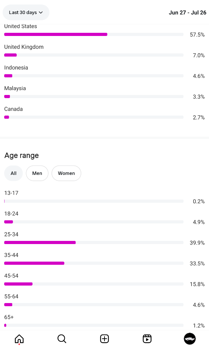Image resolution: width=209 pixels, height=346 pixels.
Task: Click the United States percentage bar
Action: [94, 35]
